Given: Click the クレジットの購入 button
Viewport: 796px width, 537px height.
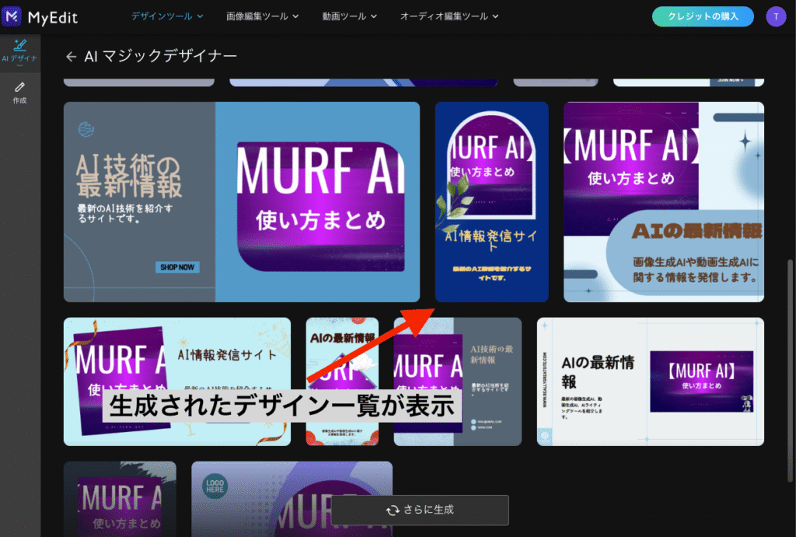Looking at the screenshot, I should point(703,17).
